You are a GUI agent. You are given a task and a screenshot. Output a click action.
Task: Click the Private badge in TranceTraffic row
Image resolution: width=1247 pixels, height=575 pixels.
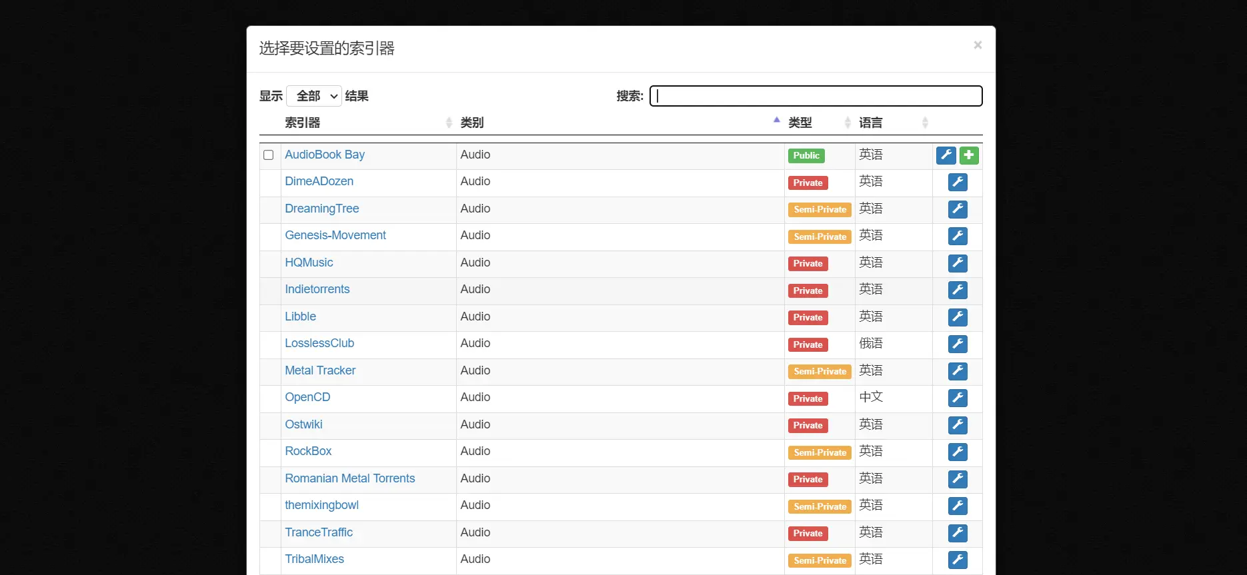point(808,534)
